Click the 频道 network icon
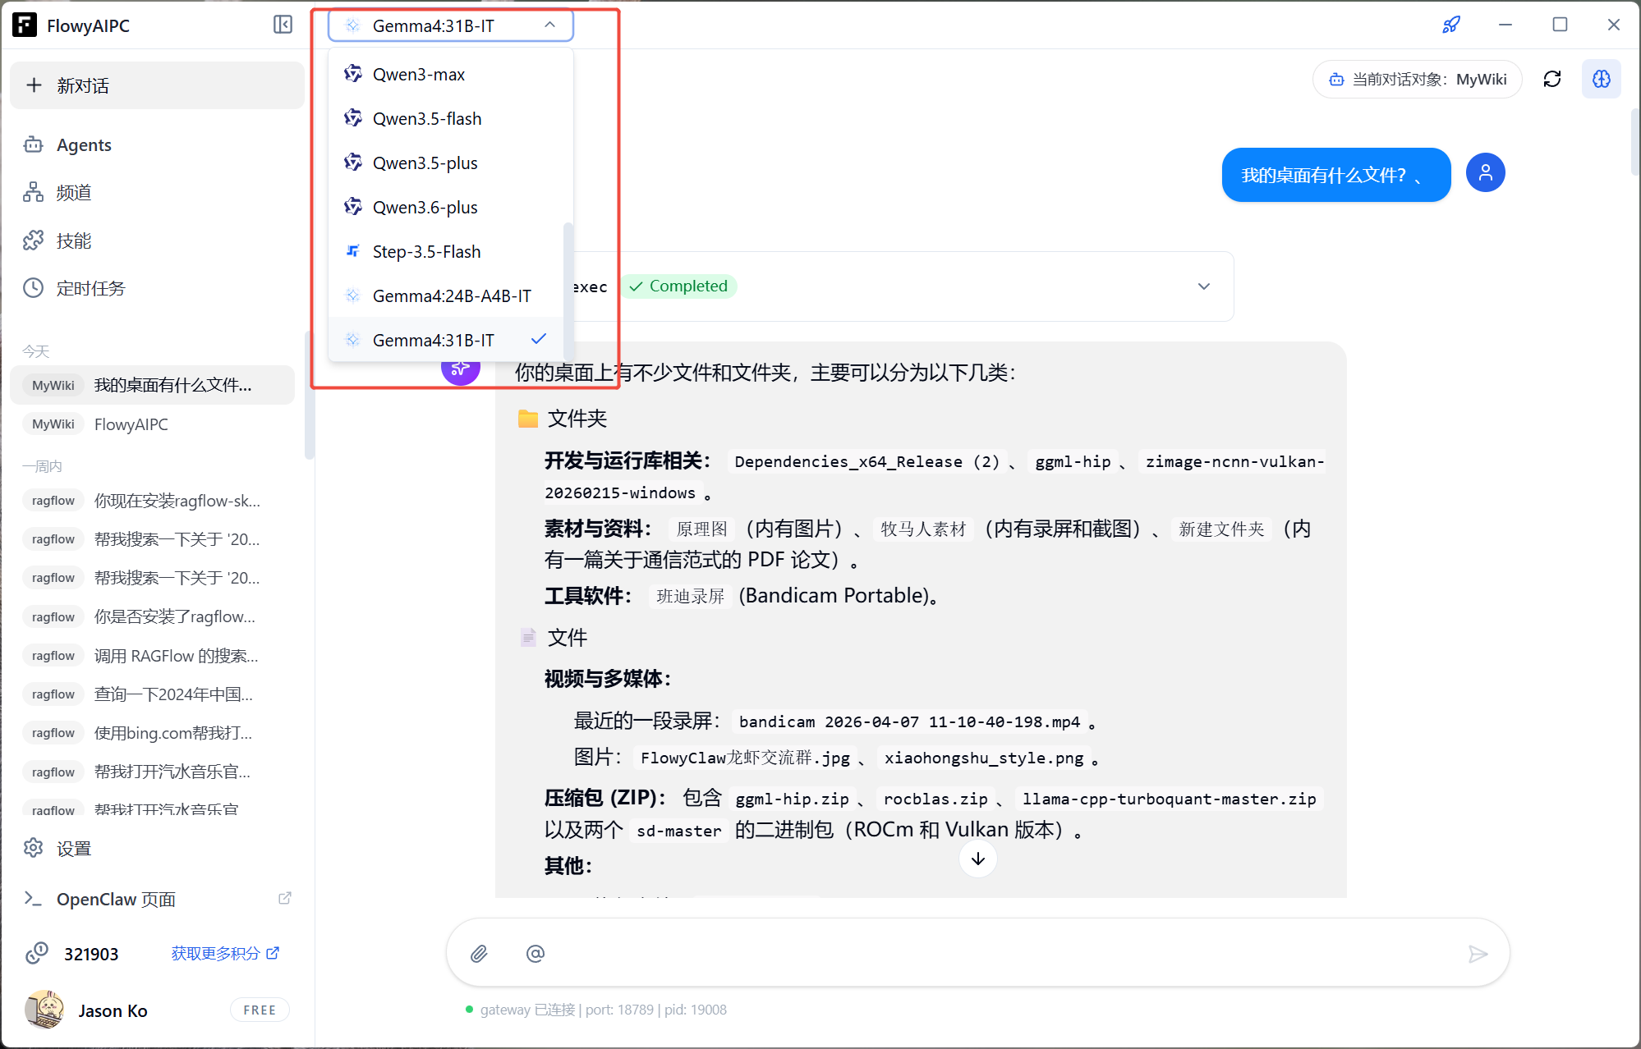This screenshot has width=1641, height=1049. pyautogui.click(x=33, y=192)
